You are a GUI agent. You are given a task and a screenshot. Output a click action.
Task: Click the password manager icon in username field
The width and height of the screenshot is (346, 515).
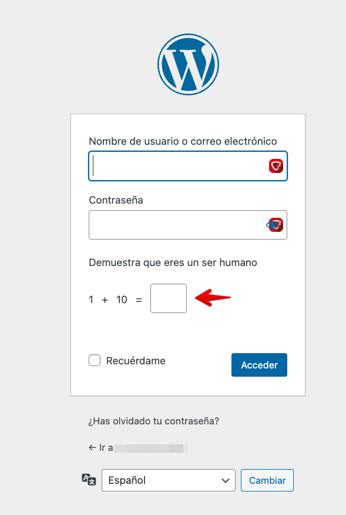pyautogui.click(x=276, y=166)
